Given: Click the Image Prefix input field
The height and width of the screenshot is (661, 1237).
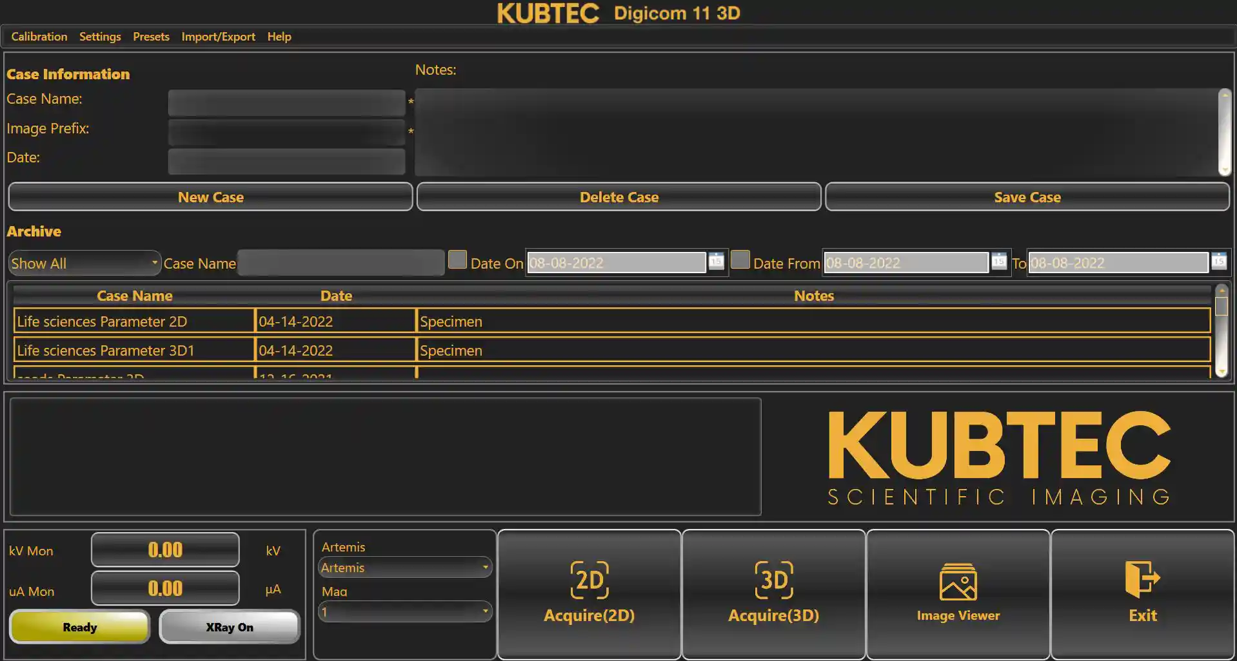Looking at the screenshot, I should [286, 132].
